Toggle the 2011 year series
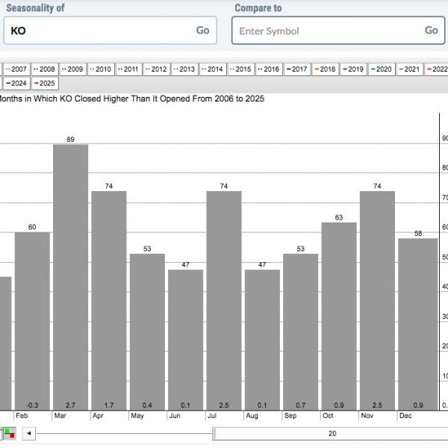448x448 pixels. (x=128, y=69)
